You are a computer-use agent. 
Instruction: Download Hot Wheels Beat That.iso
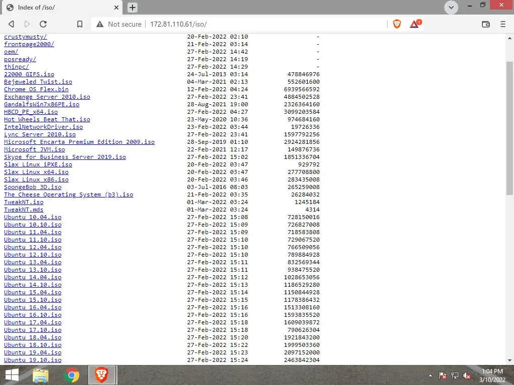point(47,119)
